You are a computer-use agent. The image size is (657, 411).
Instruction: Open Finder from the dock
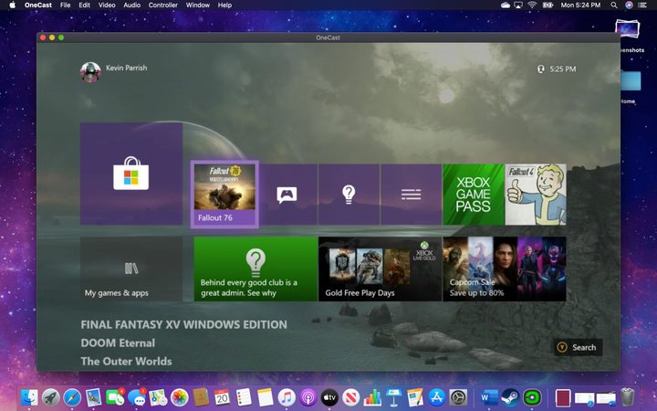29,396
